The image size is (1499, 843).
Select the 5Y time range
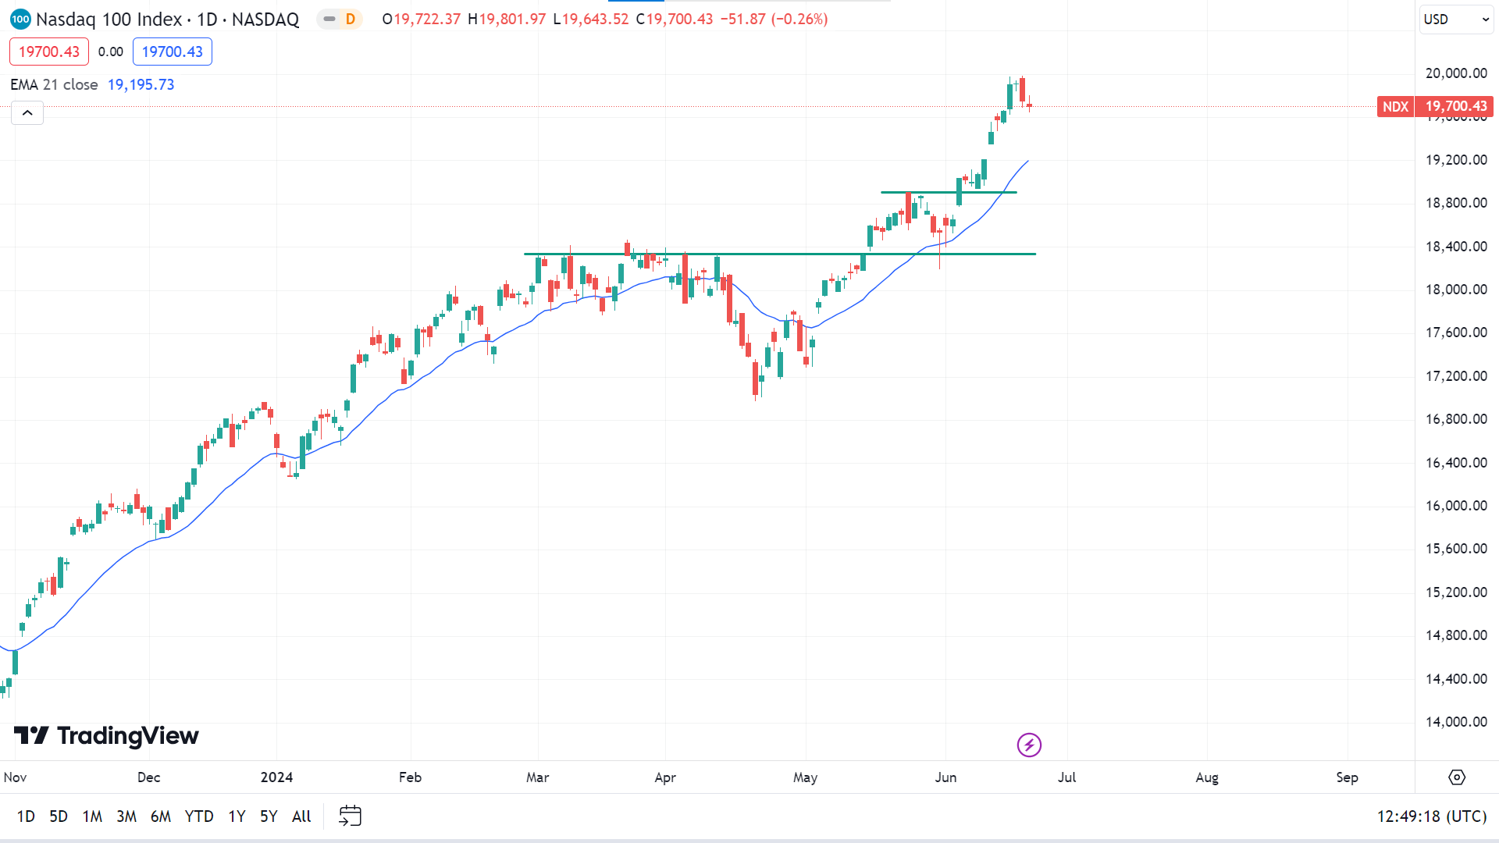tap(269, 816)
